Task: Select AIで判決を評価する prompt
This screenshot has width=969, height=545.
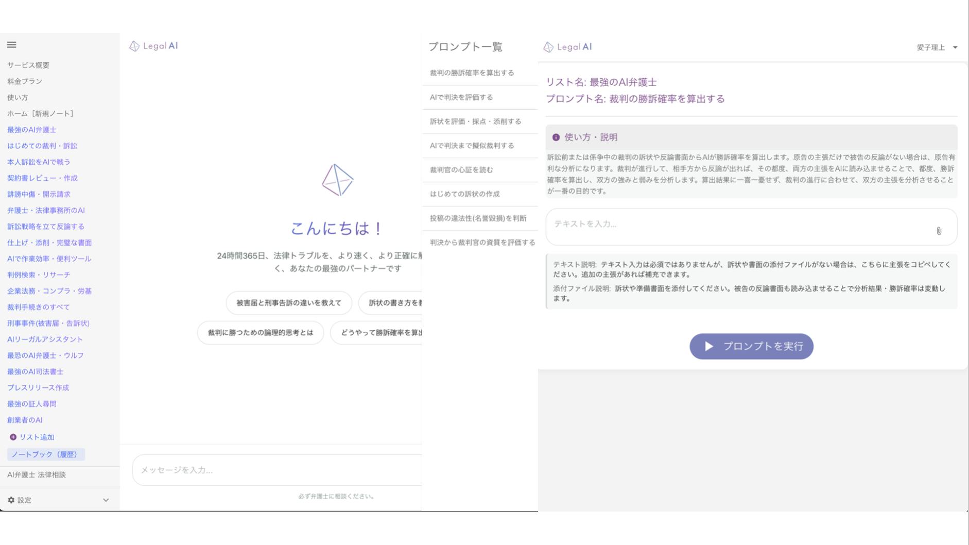Action: coord(461,97)
